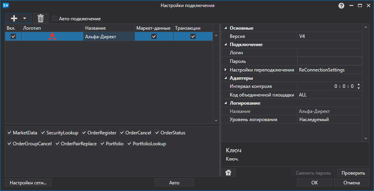Minimize the Настройки подключения window
The height and width of the screenshot is (191, 374).
[x=351, y=5]
